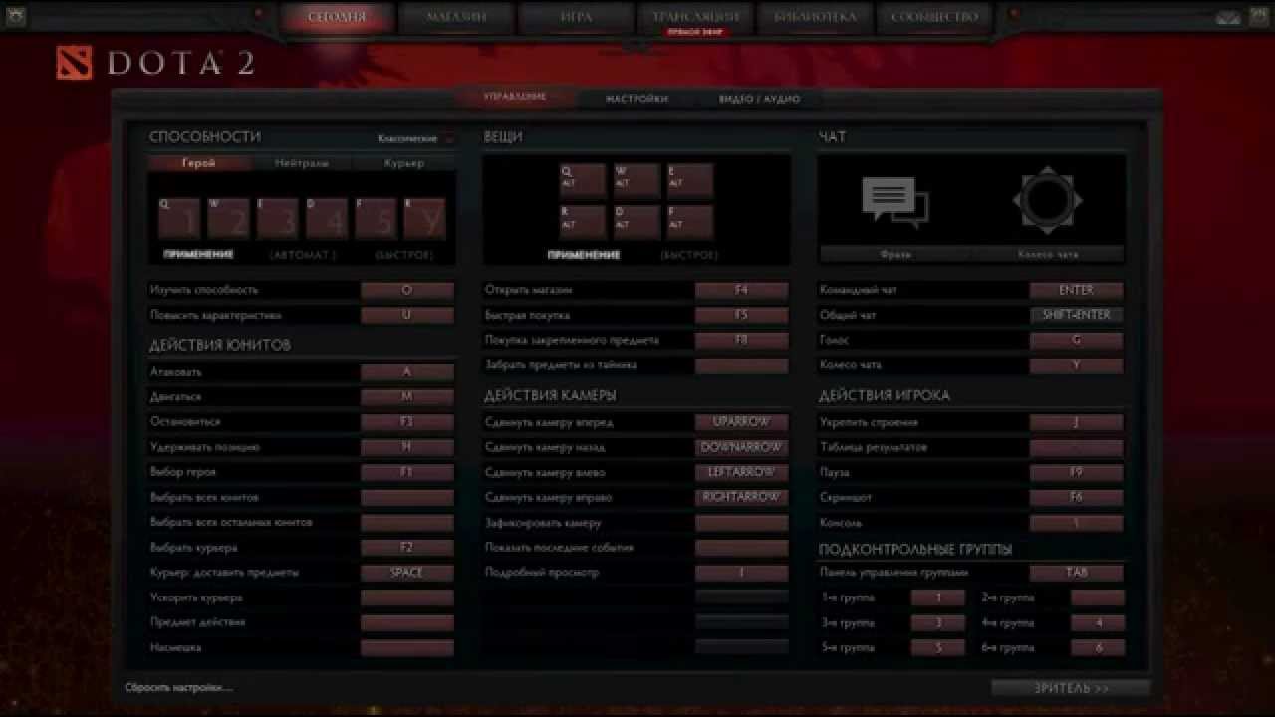1275x717 pixels.
Task: Open the mail icon in top-right corner
Action: click(1228, 17)
